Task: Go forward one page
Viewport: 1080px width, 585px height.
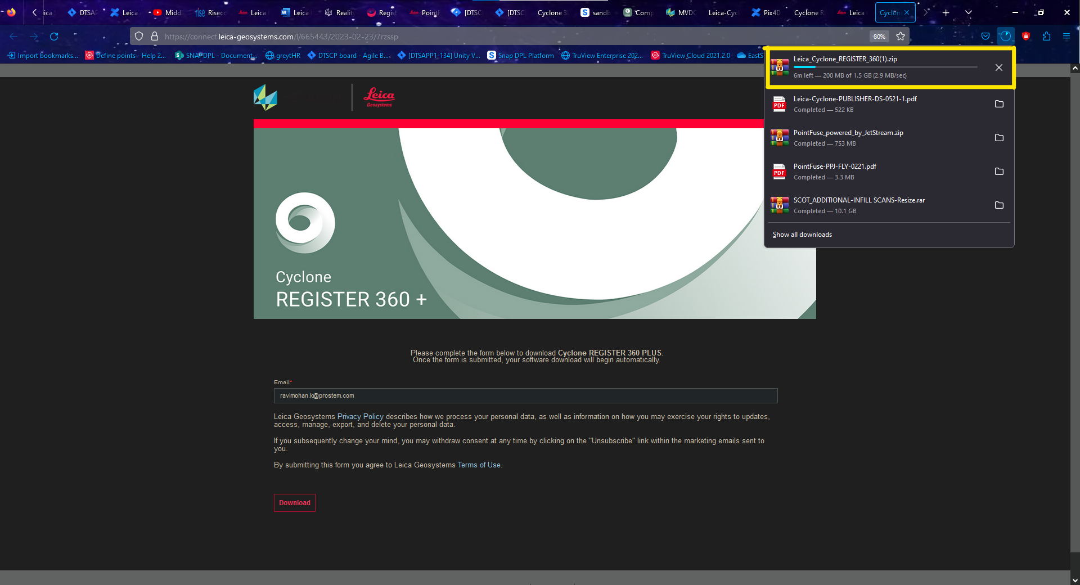Action: click(x=34, y=37)
